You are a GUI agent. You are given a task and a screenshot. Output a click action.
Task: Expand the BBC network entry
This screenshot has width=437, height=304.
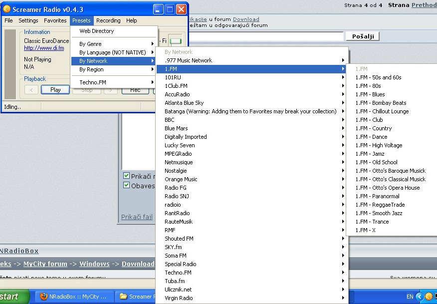tap(251, 120)
